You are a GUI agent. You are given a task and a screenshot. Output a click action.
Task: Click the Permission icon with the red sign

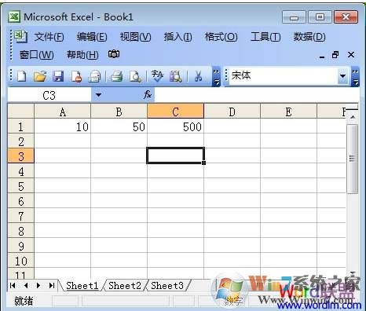click(76, 77)
